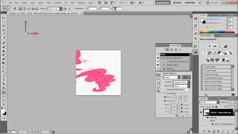Image resolution: width=238 pixels, height=134 pixels.
Task: Click Essentials workspace button
Action: [163, 3]
